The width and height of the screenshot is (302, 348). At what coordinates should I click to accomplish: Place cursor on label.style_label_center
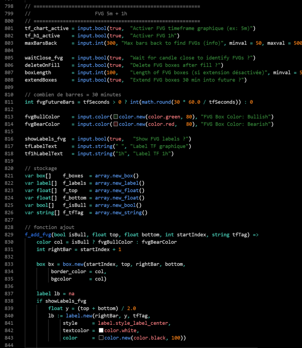pyautogui.click(x=134, y=323)
